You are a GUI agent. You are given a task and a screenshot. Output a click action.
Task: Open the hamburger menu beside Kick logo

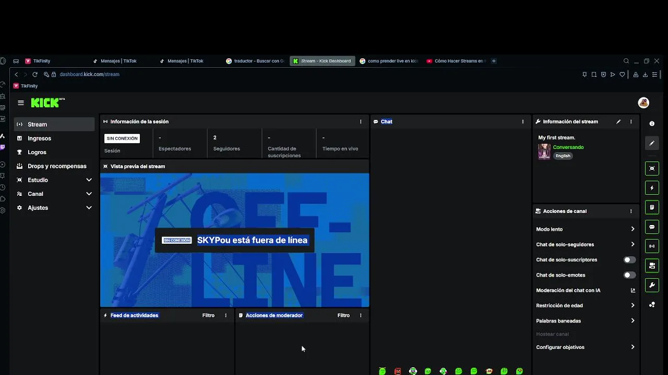[21, 103]
